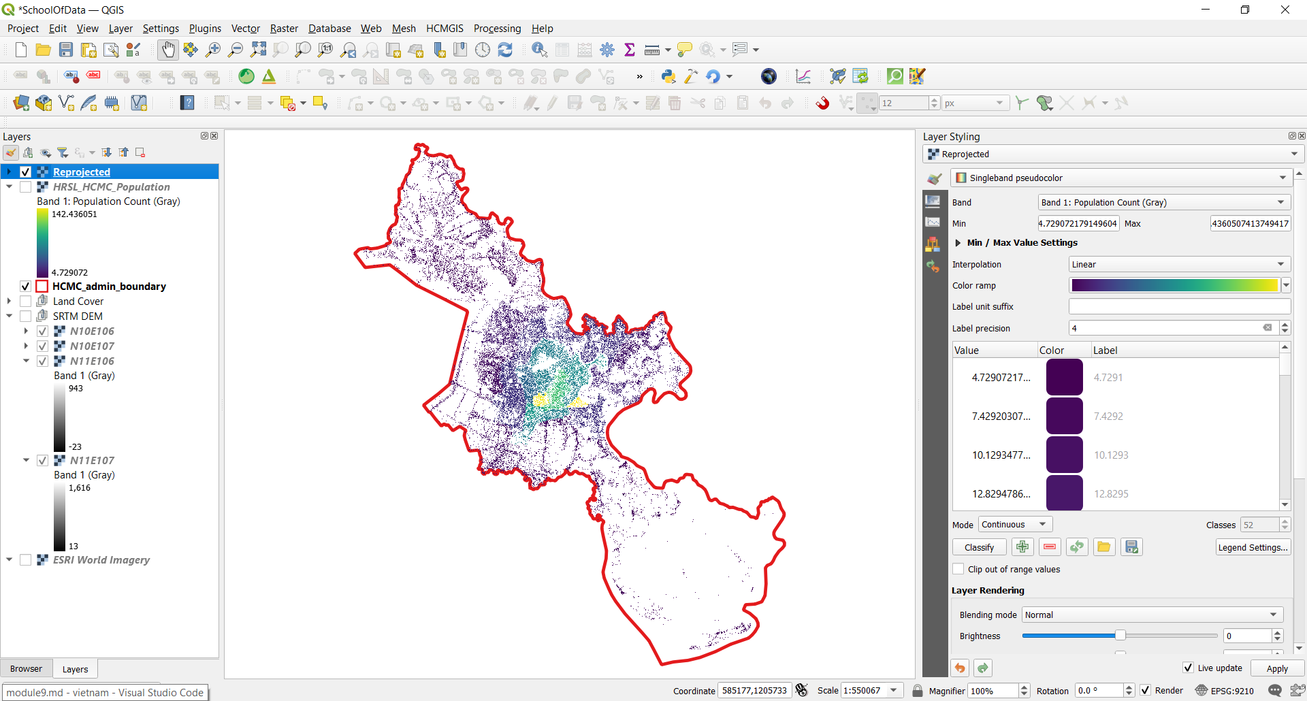Screen dimensions: 1307x701
Task: Switch to the Browser tab
Action: (x=26, y=668)
